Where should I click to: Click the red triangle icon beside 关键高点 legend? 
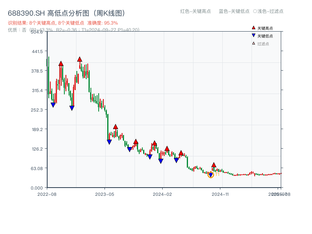253,28
